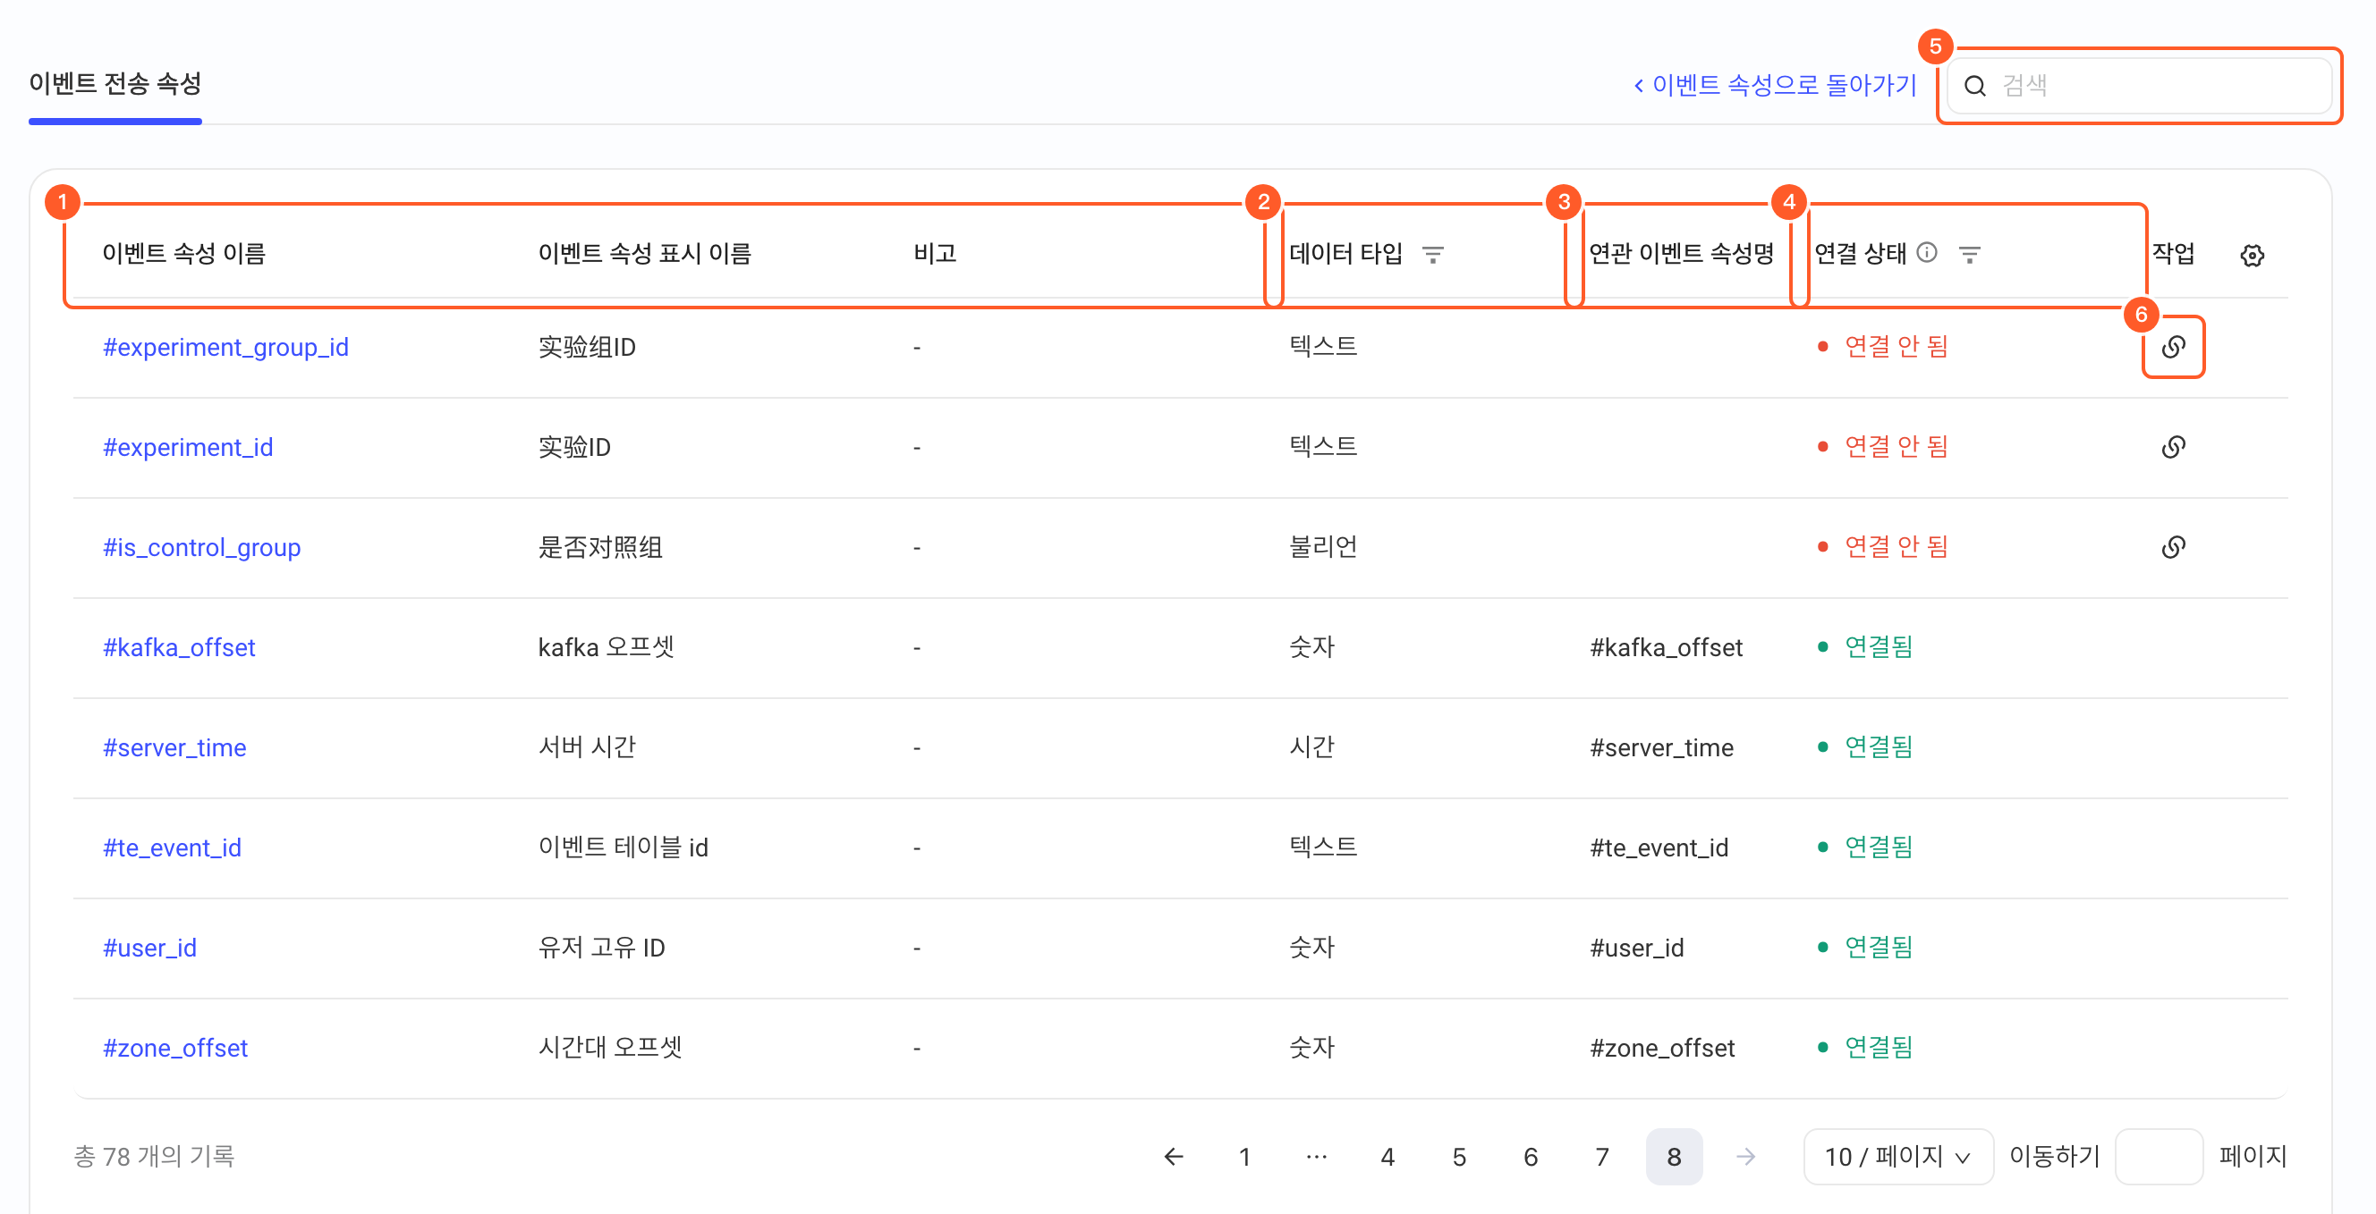The width and height of the screenshot is (2376, 1214).
Task: Click 시간 data type of #server_time
Action: click(x=1311, y=746)
